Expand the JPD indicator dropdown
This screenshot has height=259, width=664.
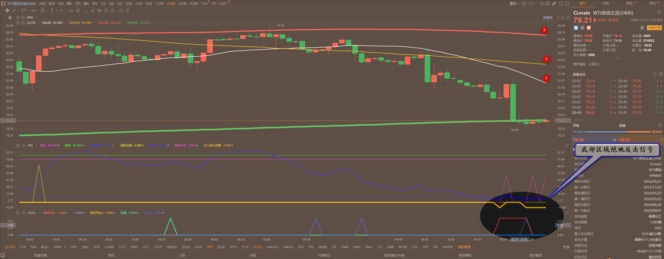point(36,145)
